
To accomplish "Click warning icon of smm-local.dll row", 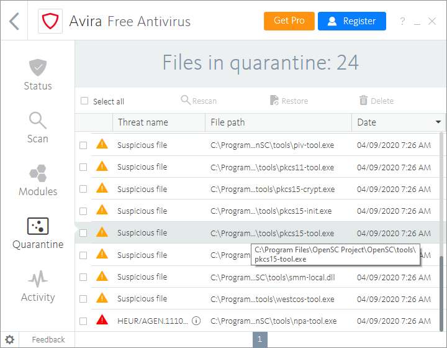I will tap(102, 276).
